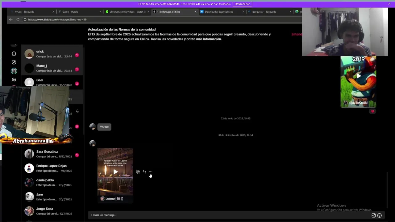Open the TikTok Home icon in sidebar
Viewport: 395px width, 222px height.
[14, 53]
